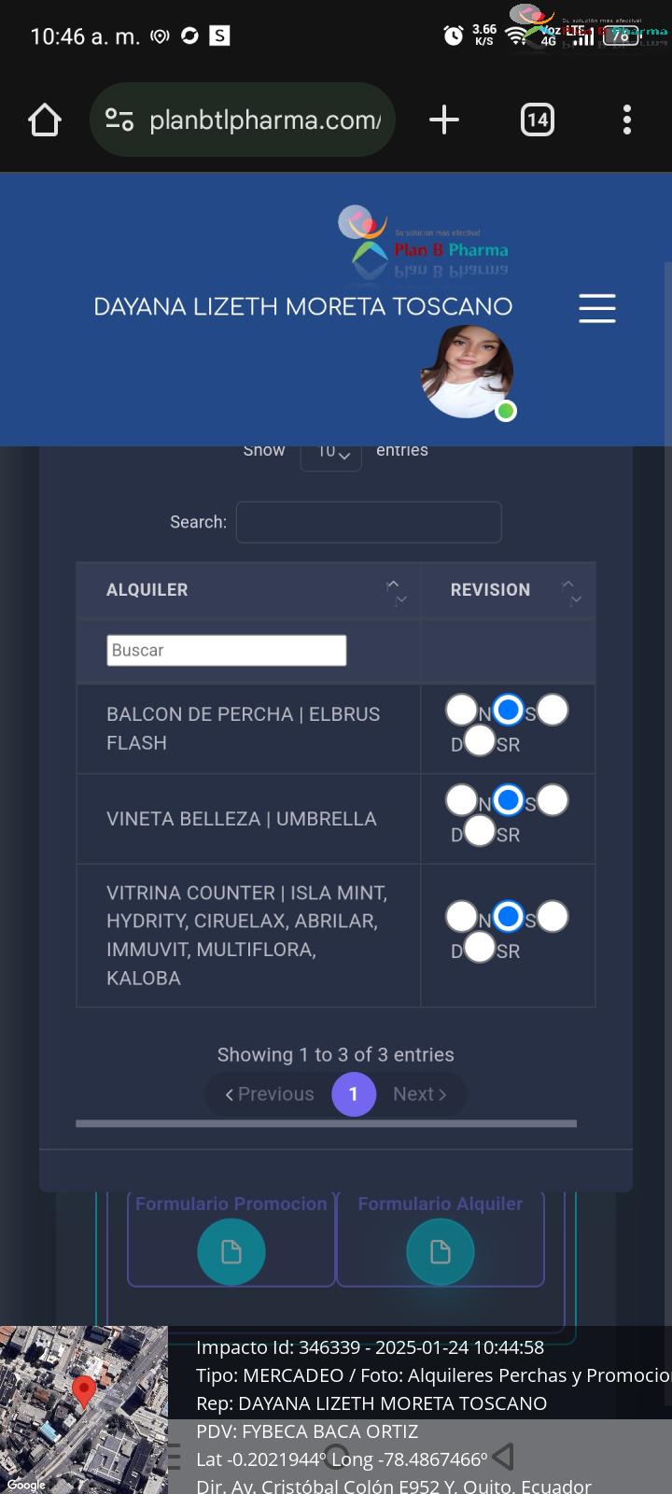This screenshot has width=672, height=1494.
Task: Tap the Formulario Alquiler document icon
Action: click(441, 1251)
